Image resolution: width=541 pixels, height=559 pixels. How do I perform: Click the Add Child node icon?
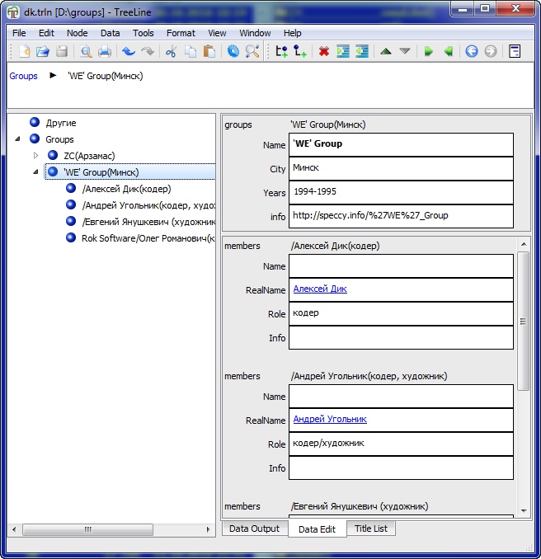point(300,51)
